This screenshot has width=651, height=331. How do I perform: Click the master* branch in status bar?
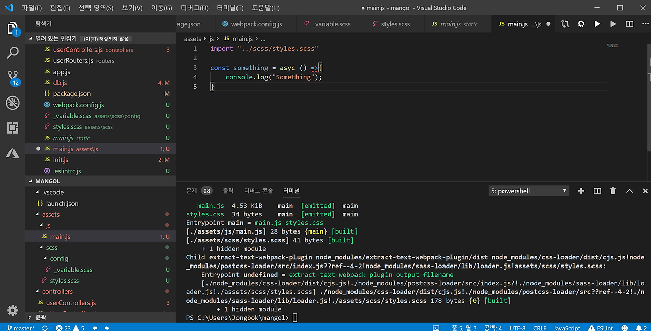pyautogui.click(x=20, y=328)
